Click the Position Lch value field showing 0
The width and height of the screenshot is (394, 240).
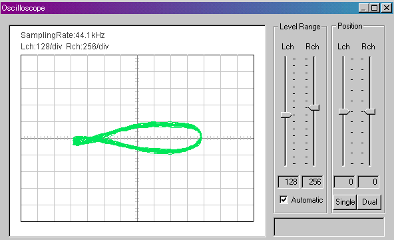tap(344, 181)
